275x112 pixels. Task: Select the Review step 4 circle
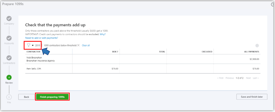9,77
